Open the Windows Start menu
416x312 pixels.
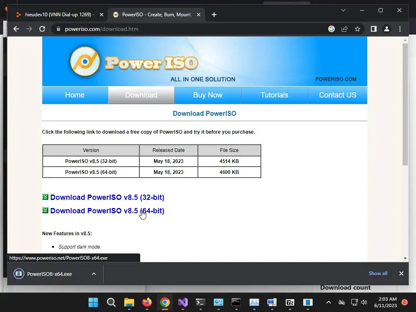[93, 302]
